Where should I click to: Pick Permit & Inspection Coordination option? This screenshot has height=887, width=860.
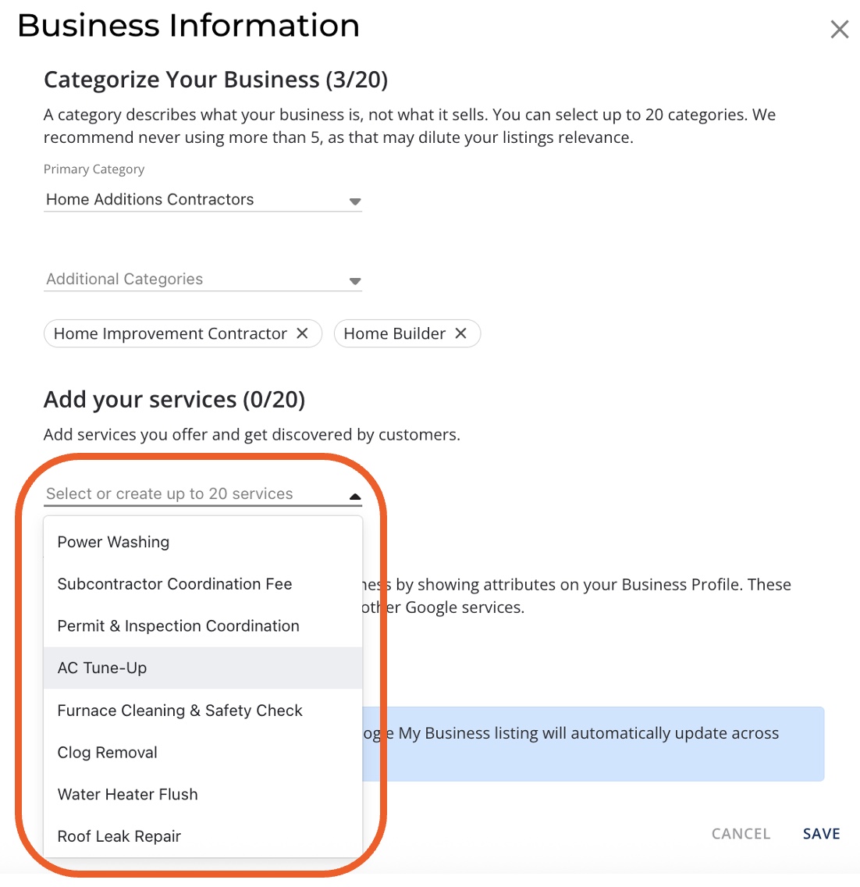[x=179, y=626]
